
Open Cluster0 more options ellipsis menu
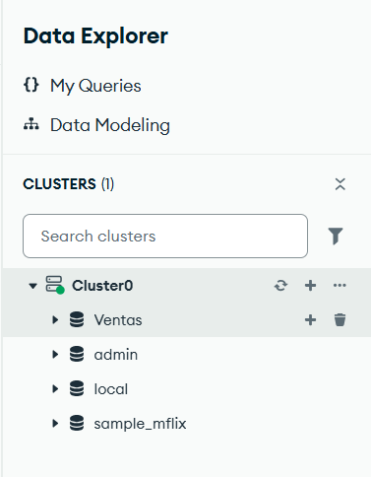(x=340, y=285)
